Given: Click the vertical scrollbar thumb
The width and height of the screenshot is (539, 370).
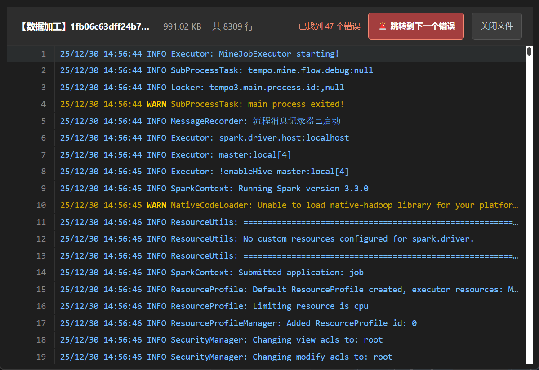Looking at the screenshot, I should 530,51.
